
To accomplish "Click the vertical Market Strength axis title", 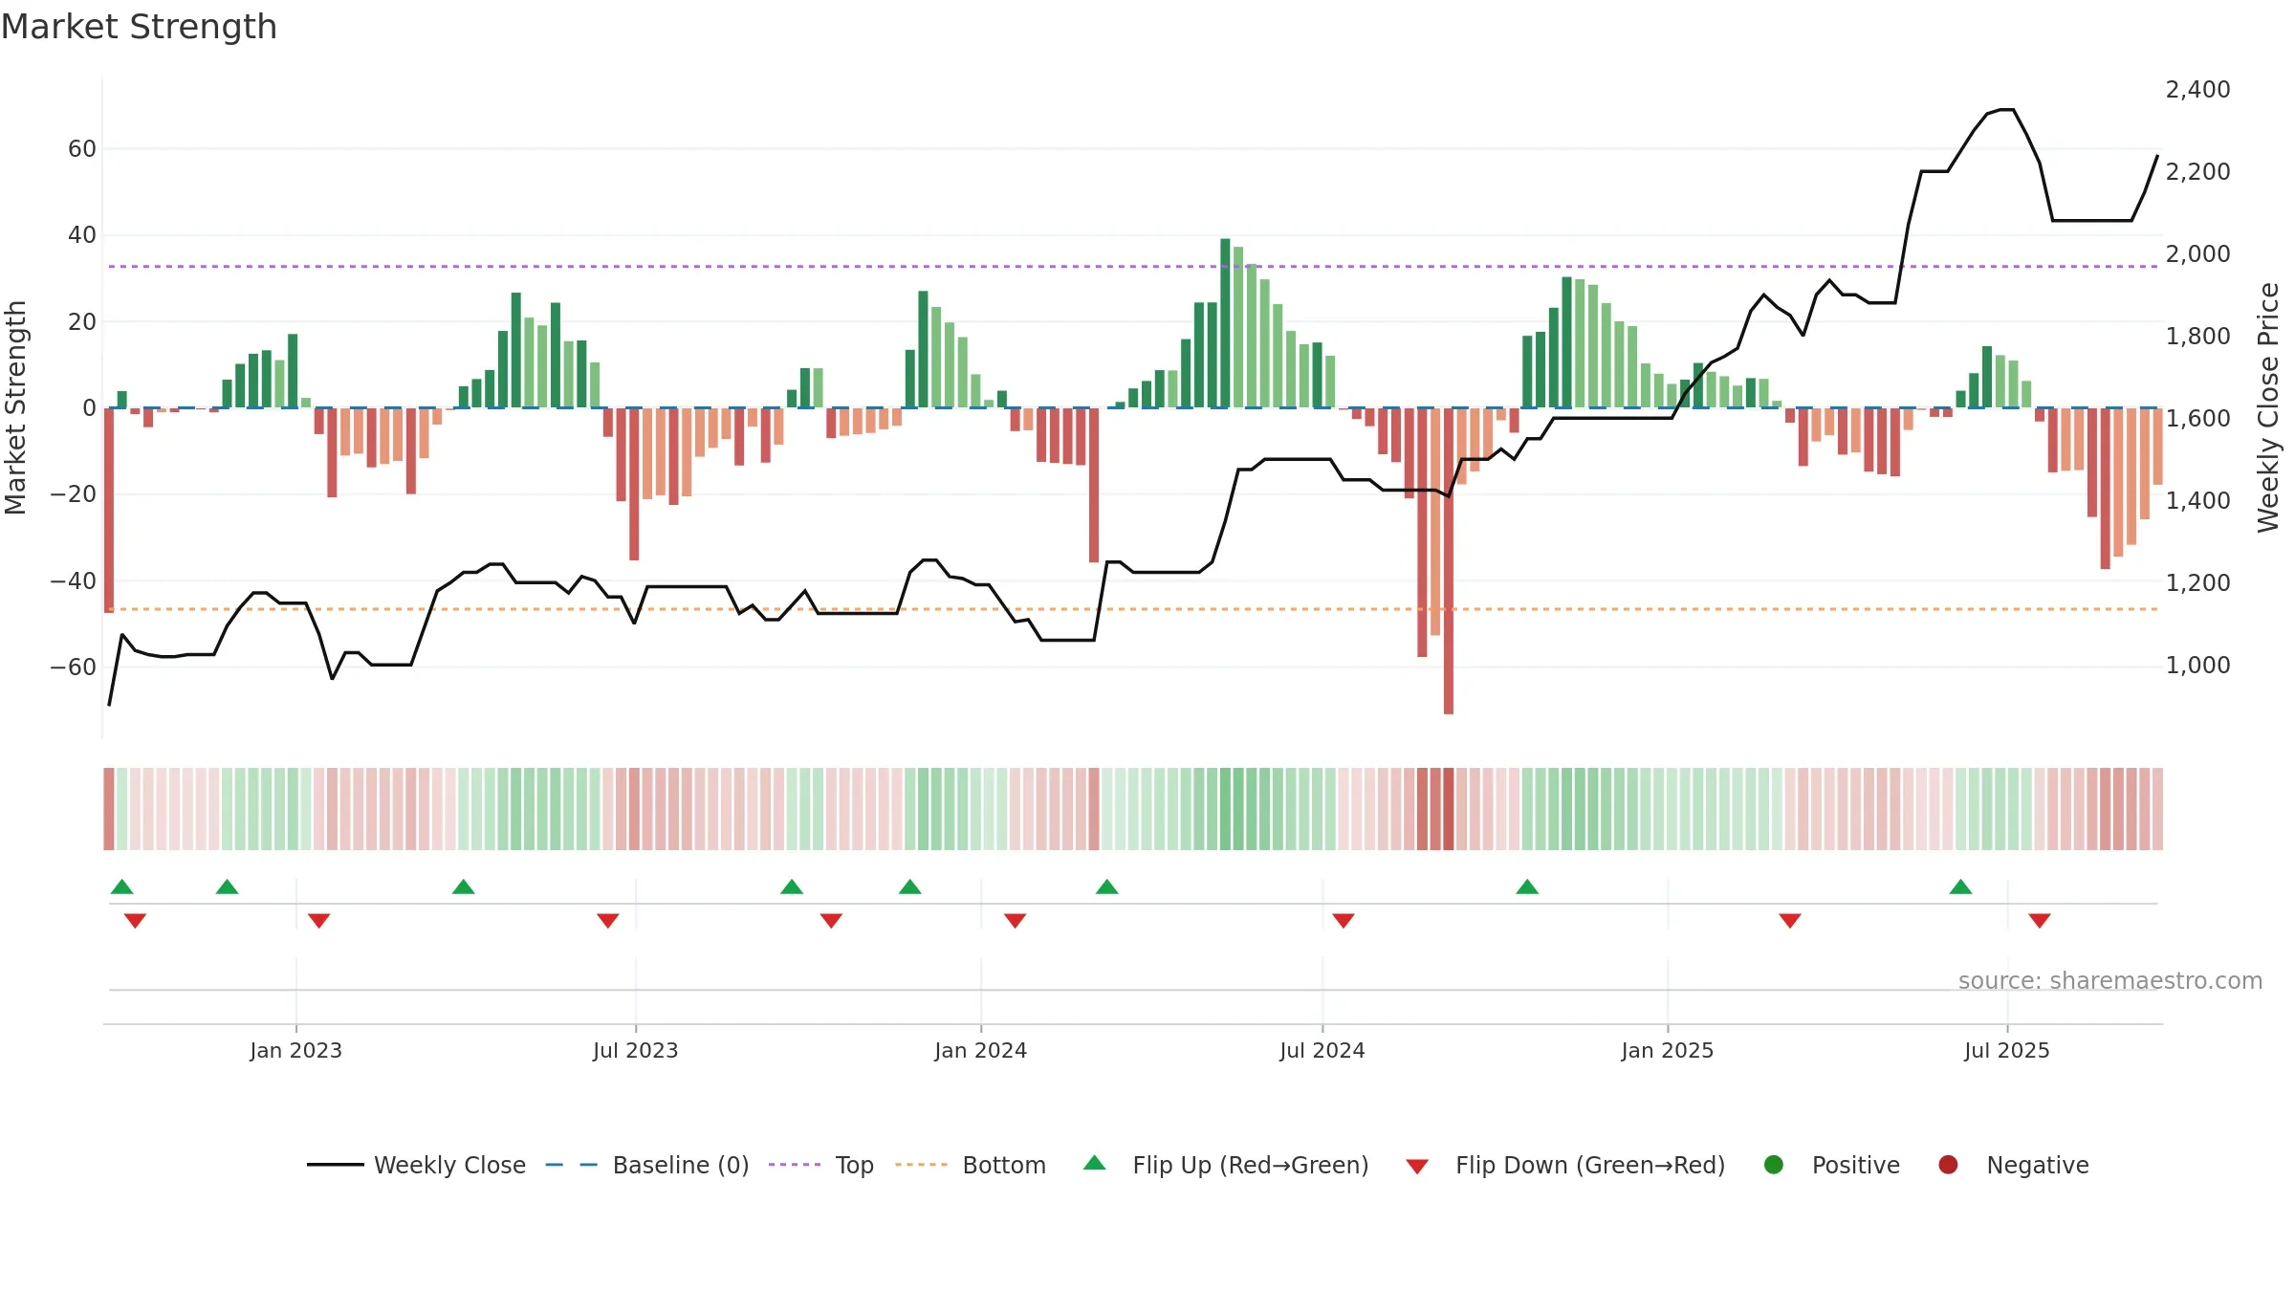I will (15, 407).
